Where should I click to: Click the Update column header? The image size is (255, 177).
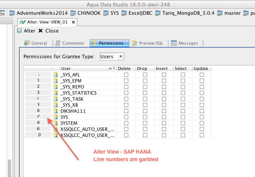tap(202, 68)
